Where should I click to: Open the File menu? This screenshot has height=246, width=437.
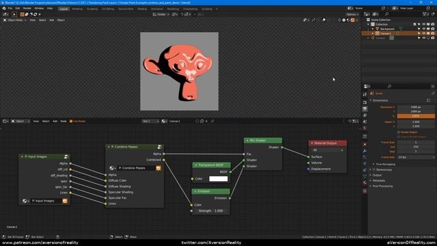[10, 8]
